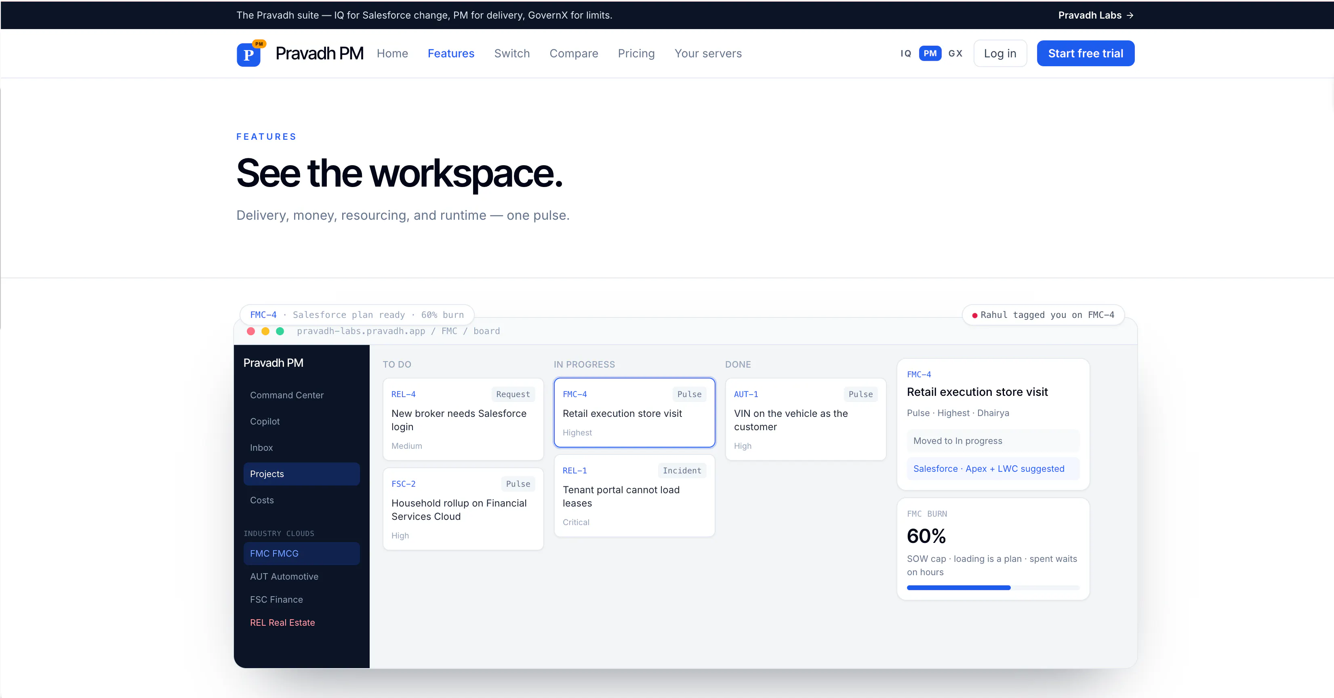Open the Compare page
Viewport: 1334px width, 698px height.
tap(573, 53)
